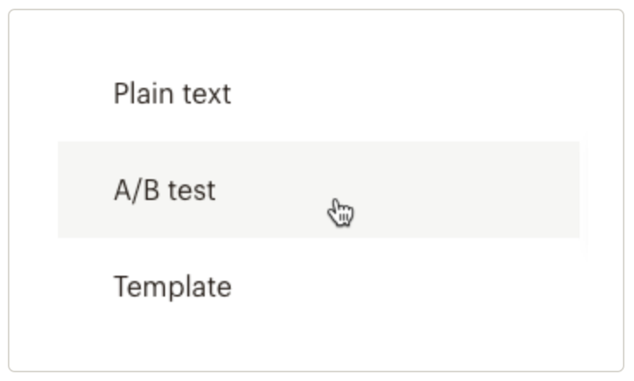Activate the A/B test menu item
The image size is (634, 381).
coord(164,190)
